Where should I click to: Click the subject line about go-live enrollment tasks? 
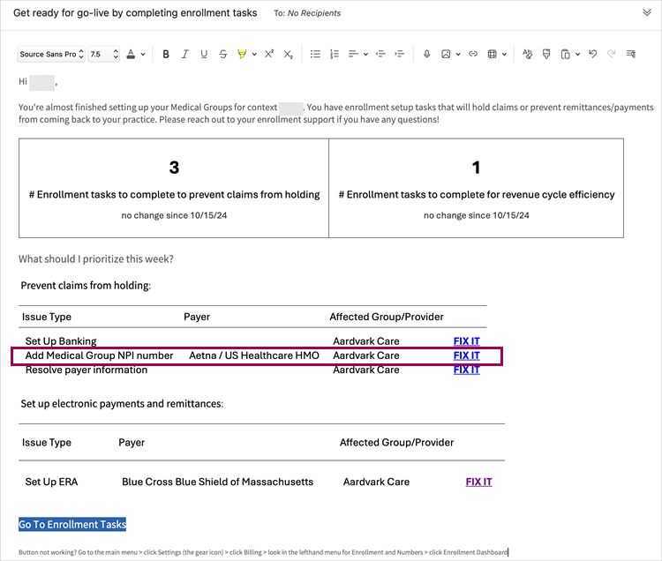pos(135,13)
